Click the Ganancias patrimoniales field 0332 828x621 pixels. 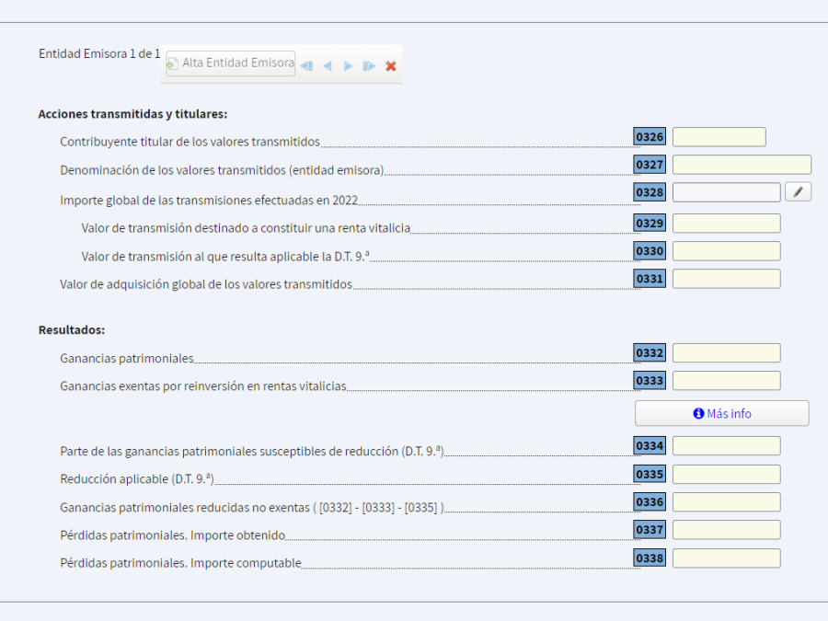(x=726, y=353)
